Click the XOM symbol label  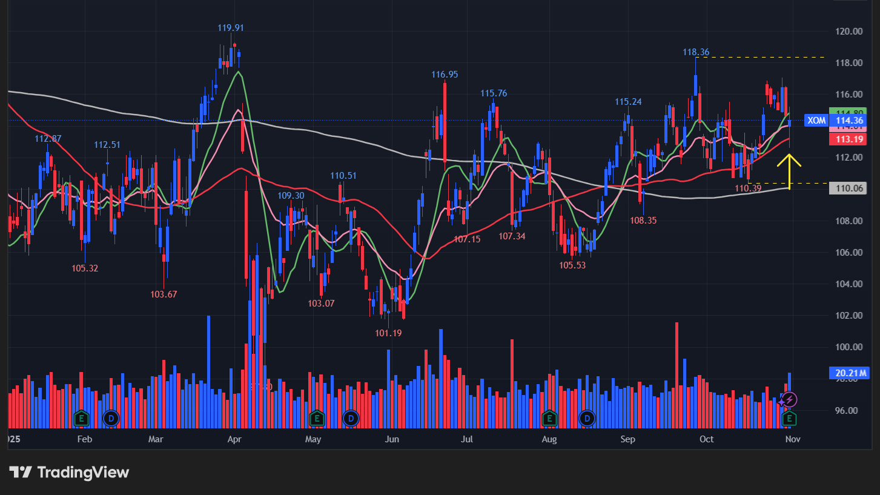[816, 121]
